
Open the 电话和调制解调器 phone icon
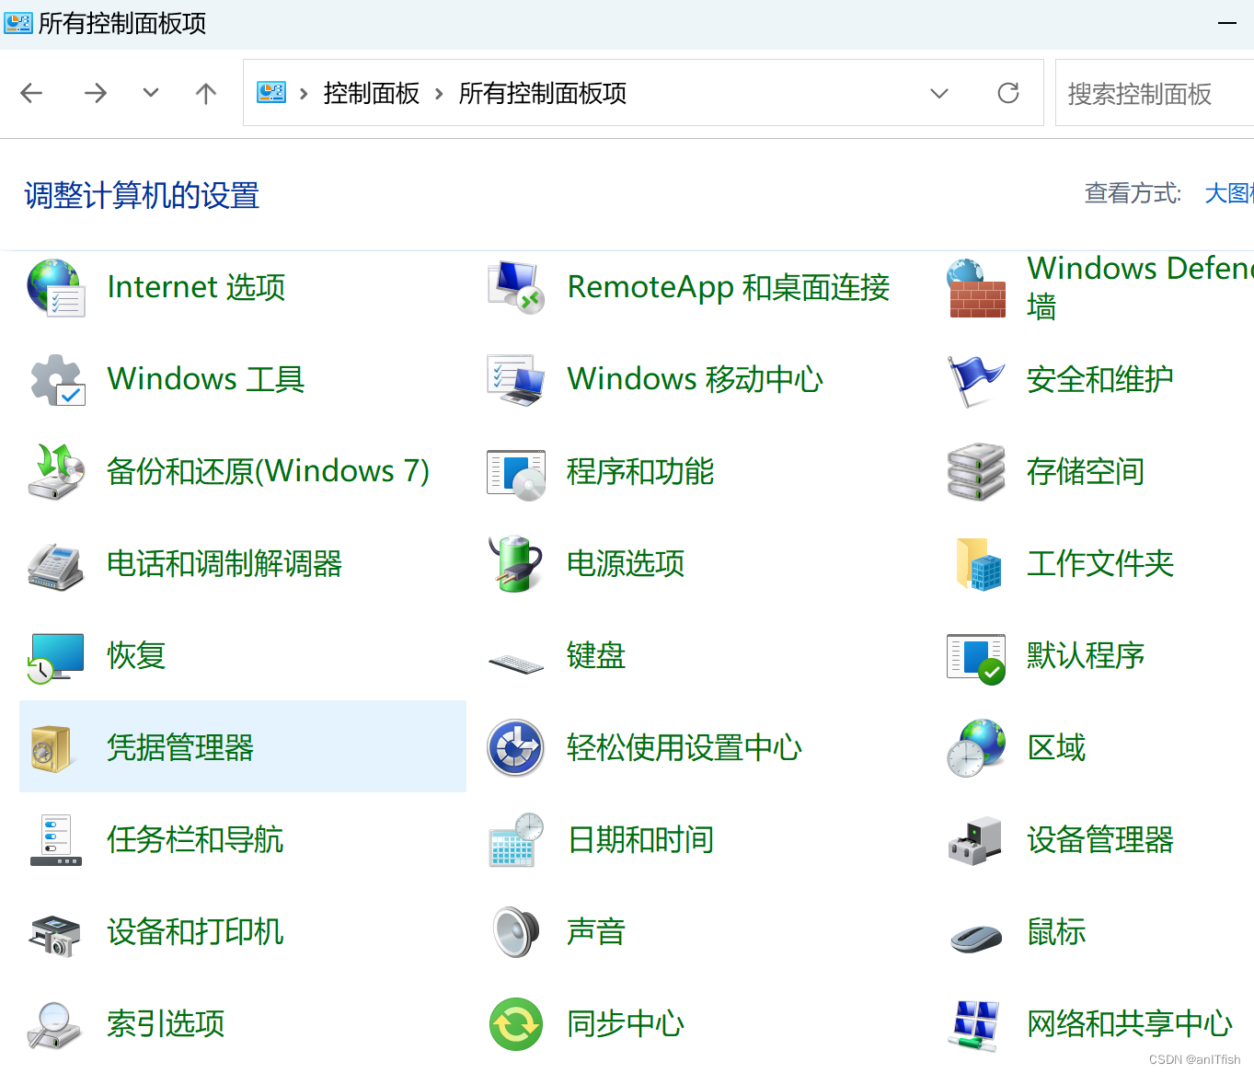click(x=56, y=565)
